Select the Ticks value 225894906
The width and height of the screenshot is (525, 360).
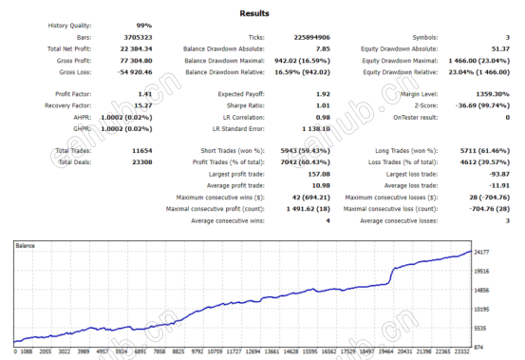311,37
